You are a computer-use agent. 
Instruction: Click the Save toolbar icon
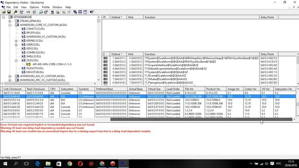pyautogui.click(x=9, y=12)
